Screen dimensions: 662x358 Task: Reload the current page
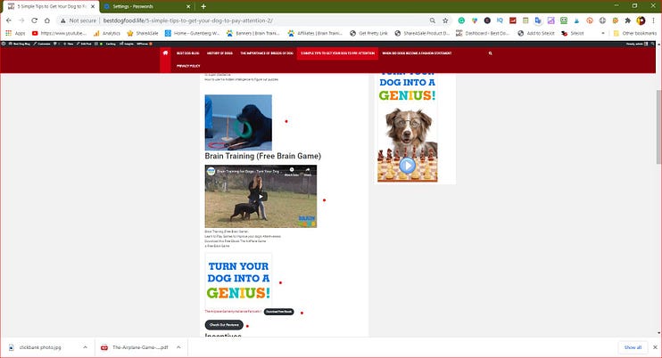click(34, 20)
